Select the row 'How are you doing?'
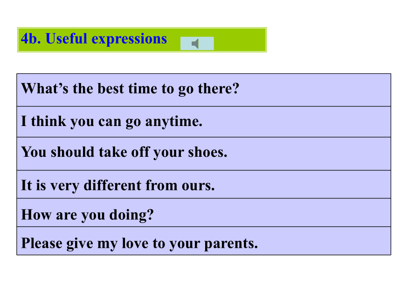401x301 pixels. tap(204, 212)
